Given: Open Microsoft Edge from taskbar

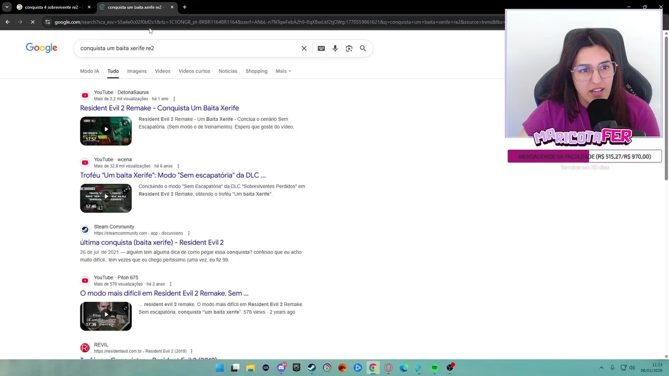Looking at the screenshot, I should pos(403,368).
